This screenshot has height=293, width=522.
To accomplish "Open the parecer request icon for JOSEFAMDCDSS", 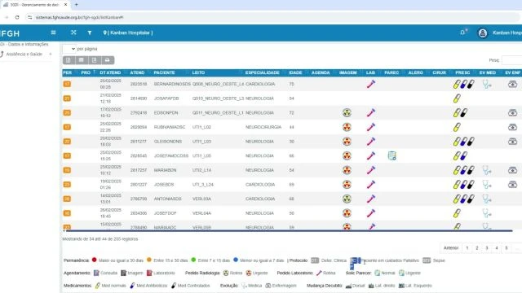I will click(x=392, y=155).
